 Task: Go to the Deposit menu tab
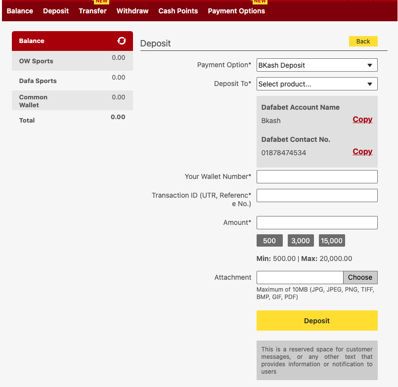(56, 11)
